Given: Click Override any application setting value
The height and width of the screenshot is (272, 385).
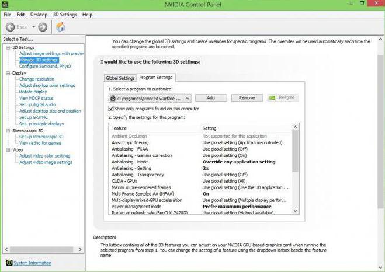Looking at the screenshot, I should click(239, 162).
